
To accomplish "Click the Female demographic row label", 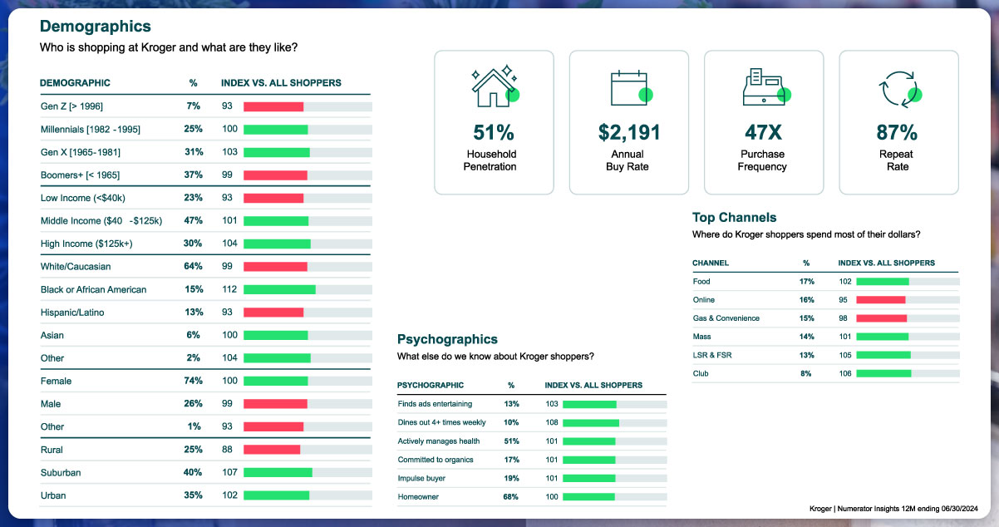I will tap(57, 381).
